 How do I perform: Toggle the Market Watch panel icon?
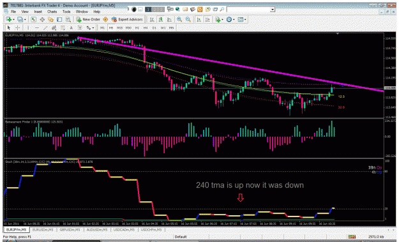(x=34, y=19)
